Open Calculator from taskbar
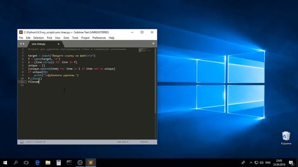This screenshot has width=298, height=167. pyautogui.click(x=59, y=162)
